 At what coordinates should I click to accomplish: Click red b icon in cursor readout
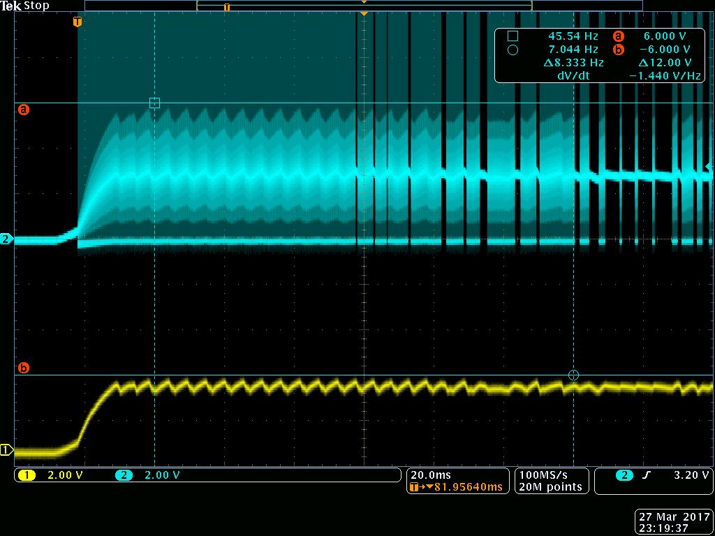tap(619, 50)
